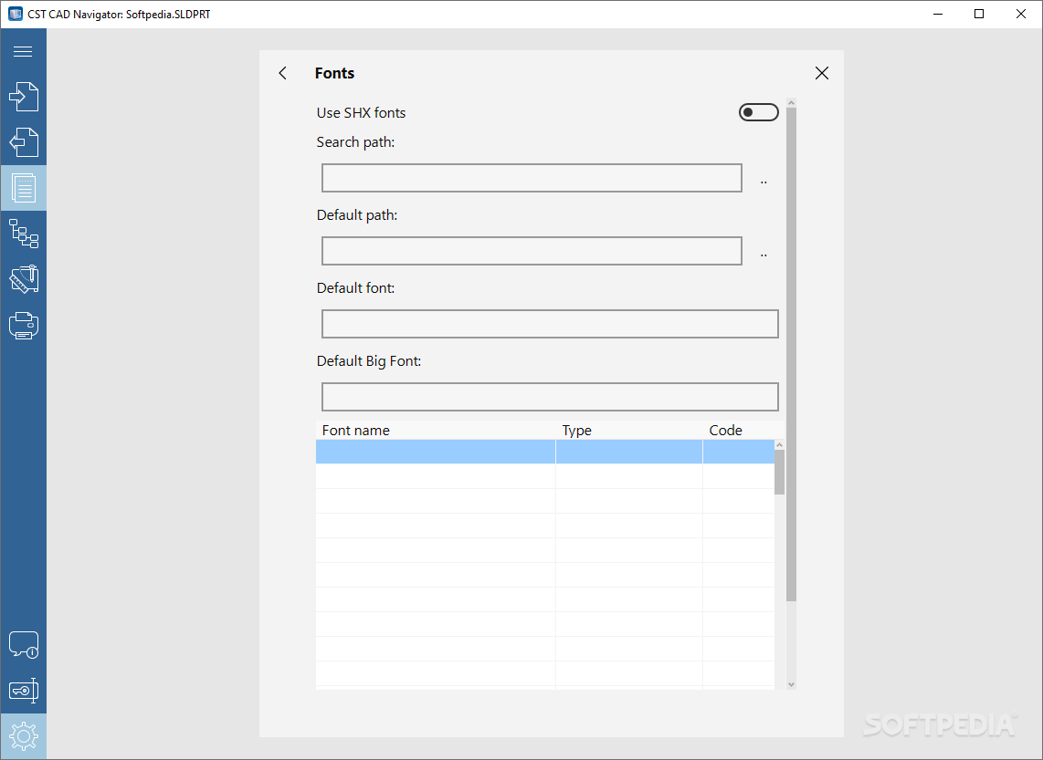Click the Type column header
The width and height of the screenshot is (1043, 760).
coord(629,430)
